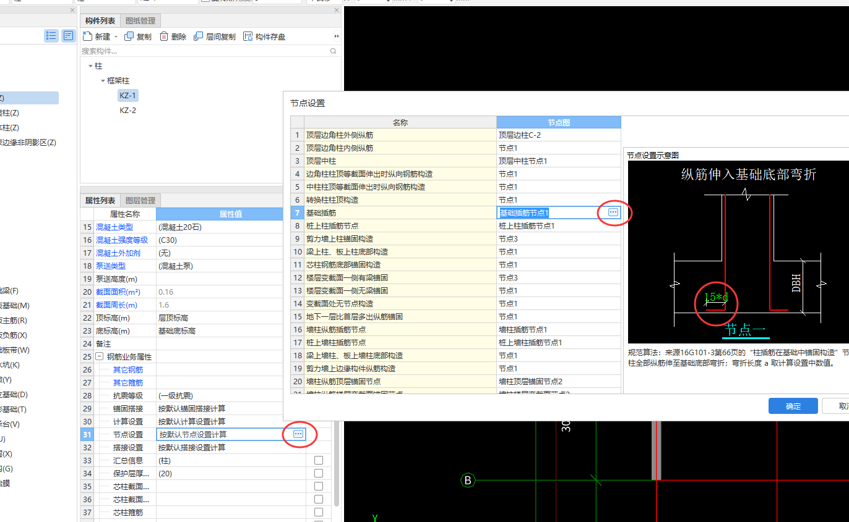
Task: Click the search magnifier in 搜索构件 box
Action: 334,51
